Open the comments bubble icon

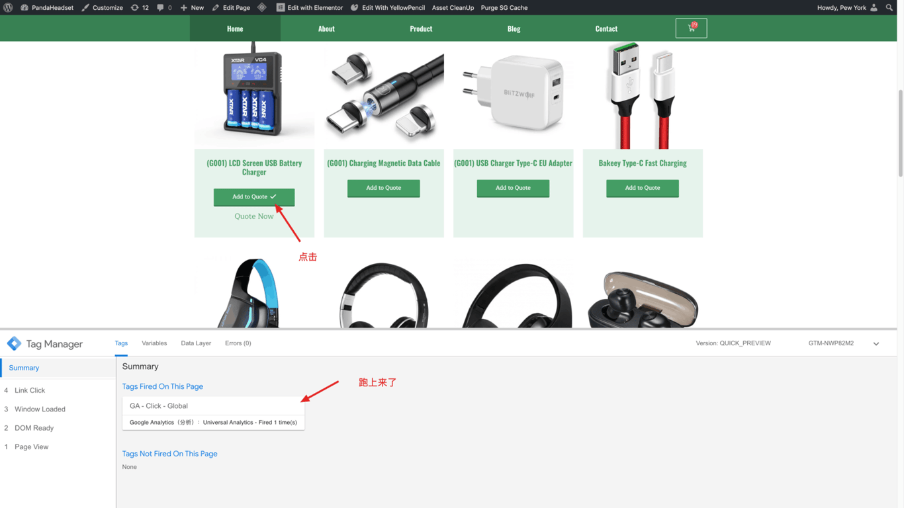pyautogui.click(x=161, y=8)
